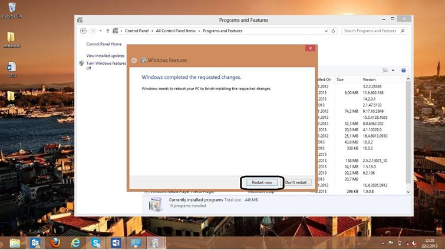Select version 3.2.2.28595 row

[x=372, y=86]
